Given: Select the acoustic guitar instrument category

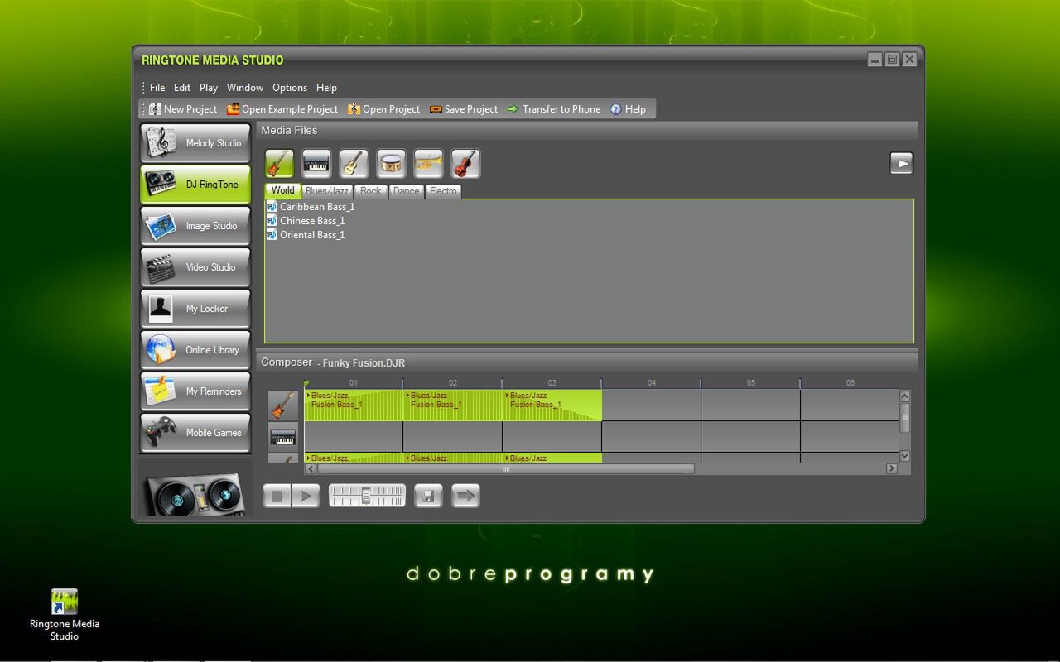Looking at the screenshot, I should coord(354,164).
